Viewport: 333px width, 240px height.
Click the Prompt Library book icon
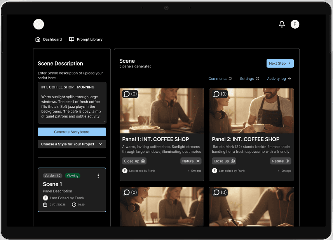(72, 39)
